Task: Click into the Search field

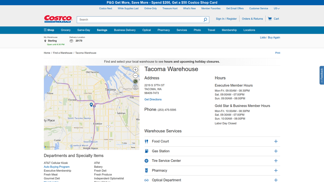Action: 140,20
